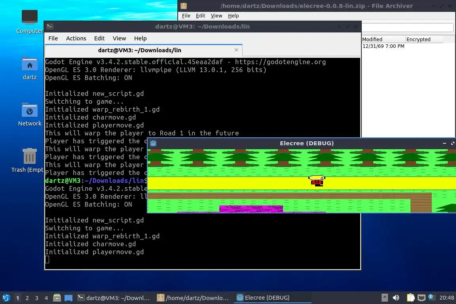Open the terminal Actions menu
Screen dimensions: 456x304
76,38
